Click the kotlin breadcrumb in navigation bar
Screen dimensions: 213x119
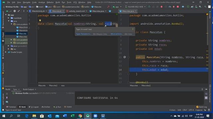tap(86, 7)
